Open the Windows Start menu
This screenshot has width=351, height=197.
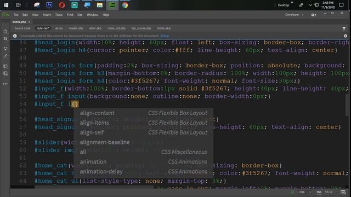coord(6,5)
